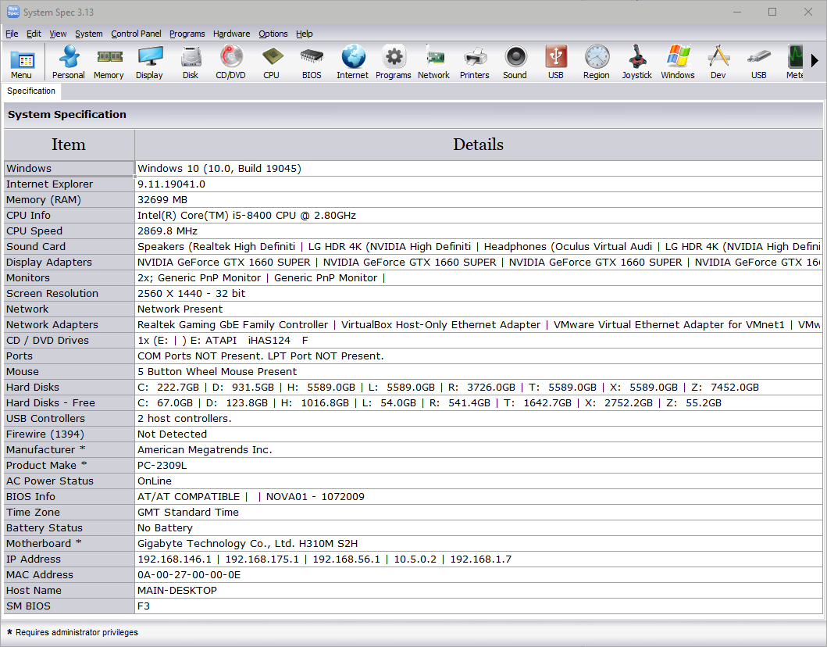The image size is (827, 647).
Task: View Disk information via toolbar icon
Action: (190, 62)
